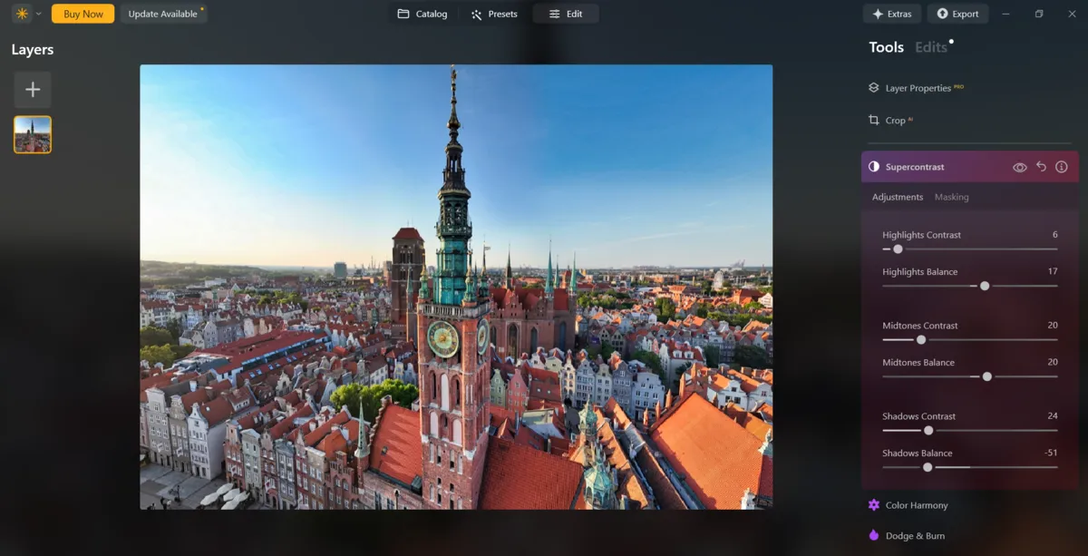The width and height of the screenshot is (1088, 556).
Task: Select the cityscape layer thumbnail
Action: (33, 132)
